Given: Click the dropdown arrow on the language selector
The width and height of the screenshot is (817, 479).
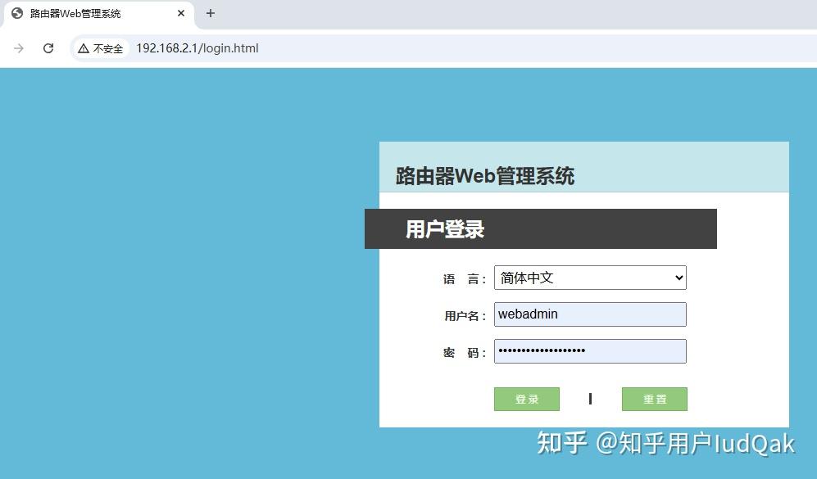Looking at the screenshot, I should pyautogui.click(x=677, y=278).
